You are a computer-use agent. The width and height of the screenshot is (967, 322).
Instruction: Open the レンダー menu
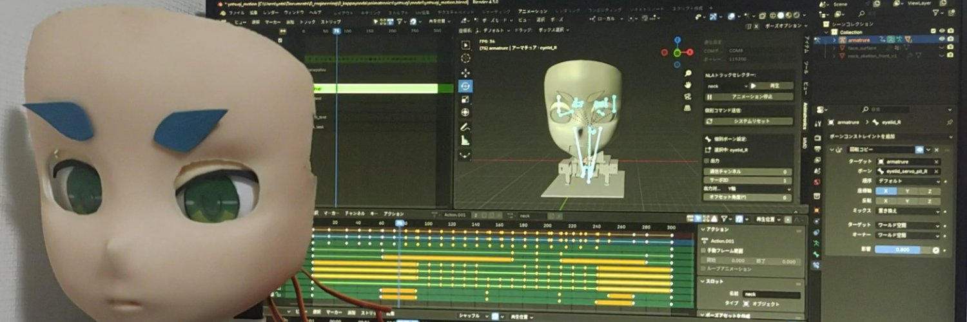(x=271, y=12)
